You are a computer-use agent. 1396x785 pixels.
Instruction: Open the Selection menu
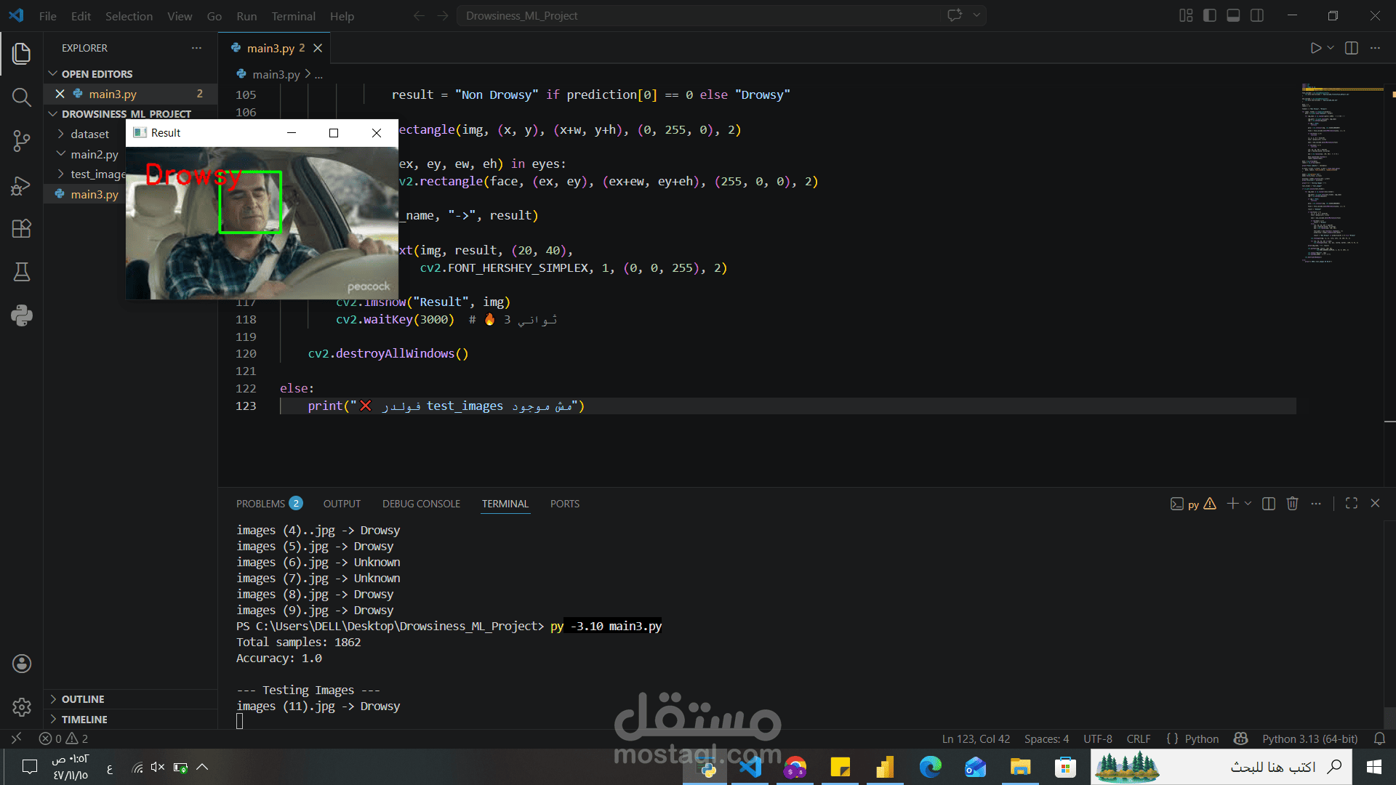coord(129,15)
